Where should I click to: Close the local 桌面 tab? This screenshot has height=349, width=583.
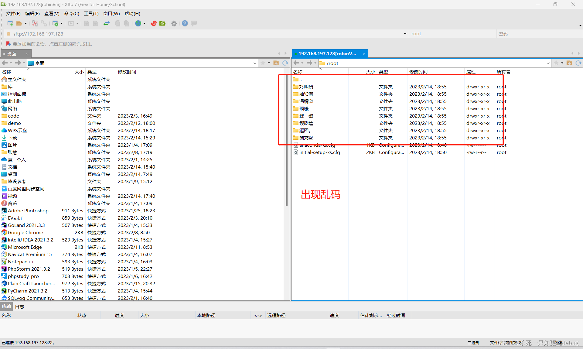[x=27, y=54]
